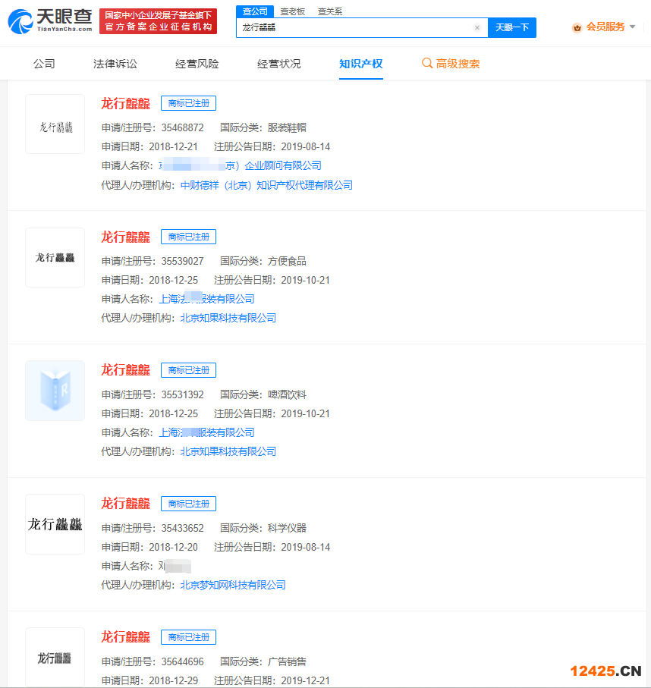Clear search text with the X icon
The width and height of the screenshot is (651, 688).
point(476,28)
